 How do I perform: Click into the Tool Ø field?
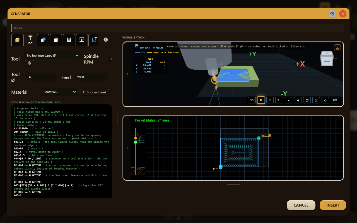(x=42, y=77)
